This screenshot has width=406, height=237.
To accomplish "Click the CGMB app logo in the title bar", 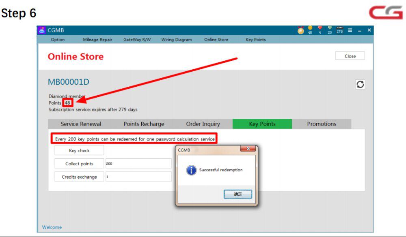I will 42,30.
